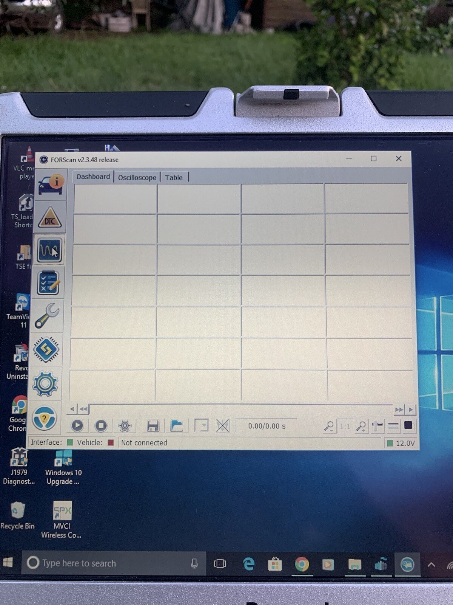The height and width of the screenshot is (605, 453).
Task: Click the crossed-out markers icon
Action: click(x=223, y=426)
